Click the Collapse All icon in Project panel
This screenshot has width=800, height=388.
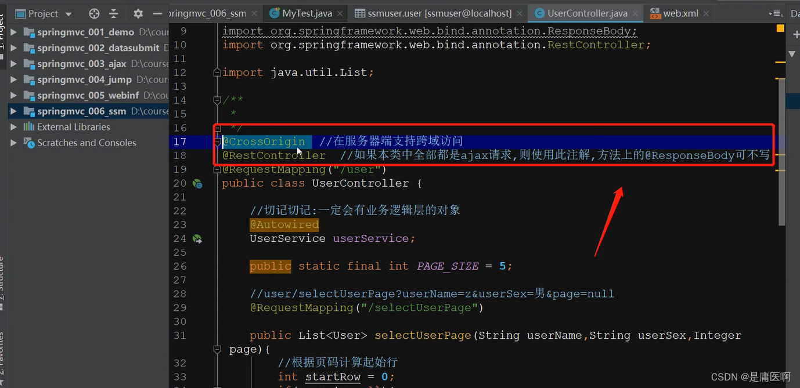tap(114, 13)
